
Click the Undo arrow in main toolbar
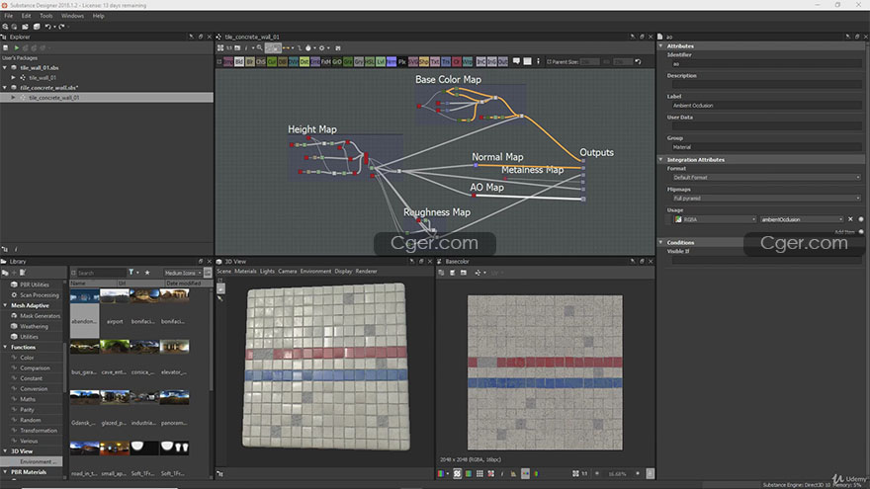click(x=47, y=26)
